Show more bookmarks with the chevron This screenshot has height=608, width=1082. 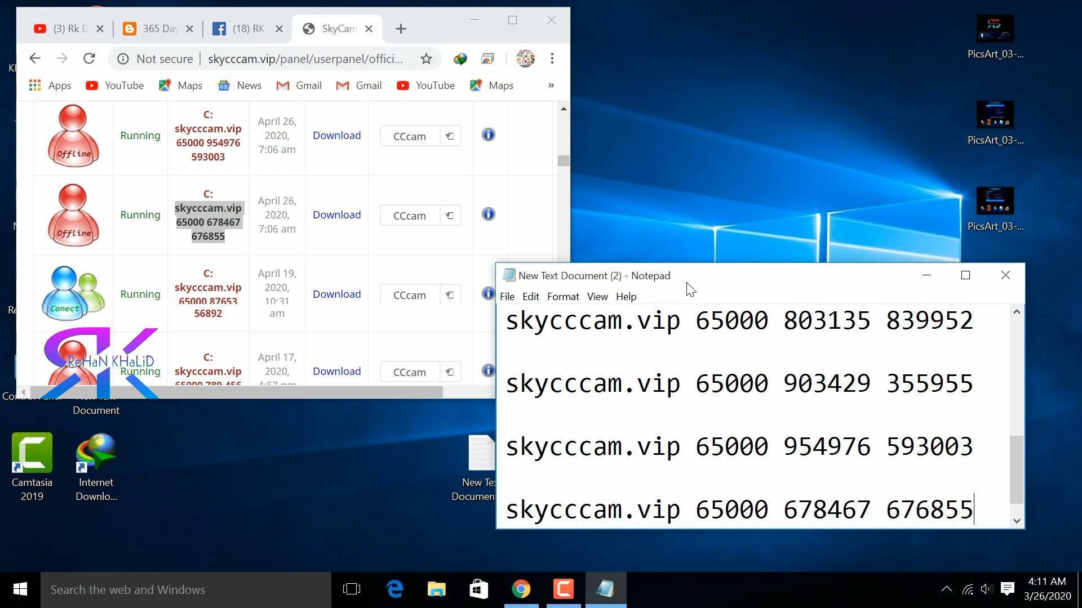pos(551,86)
